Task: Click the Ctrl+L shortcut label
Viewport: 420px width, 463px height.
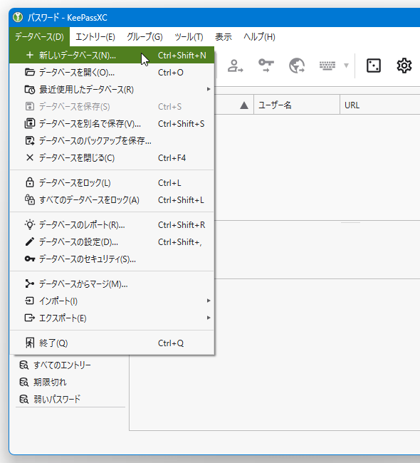Action: click(x=169, y=183)
